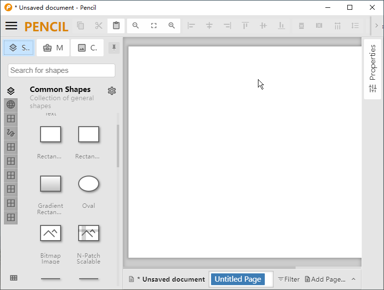Open the hamburger main menu
This screenshot has width=384, height=290.
pyautogui.click(x=11, y=25)
